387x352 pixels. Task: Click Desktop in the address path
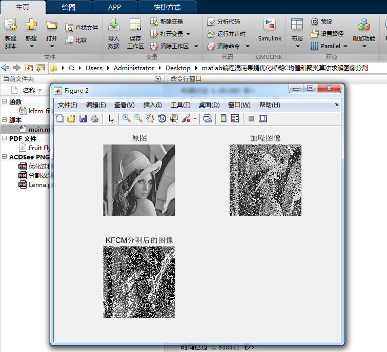pyautogui.click(x=178, y=68)
